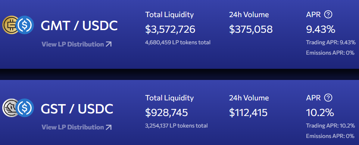Open APR help icon for GMT pool
Screen dimensions: 359x145
(x=328, y=15)
